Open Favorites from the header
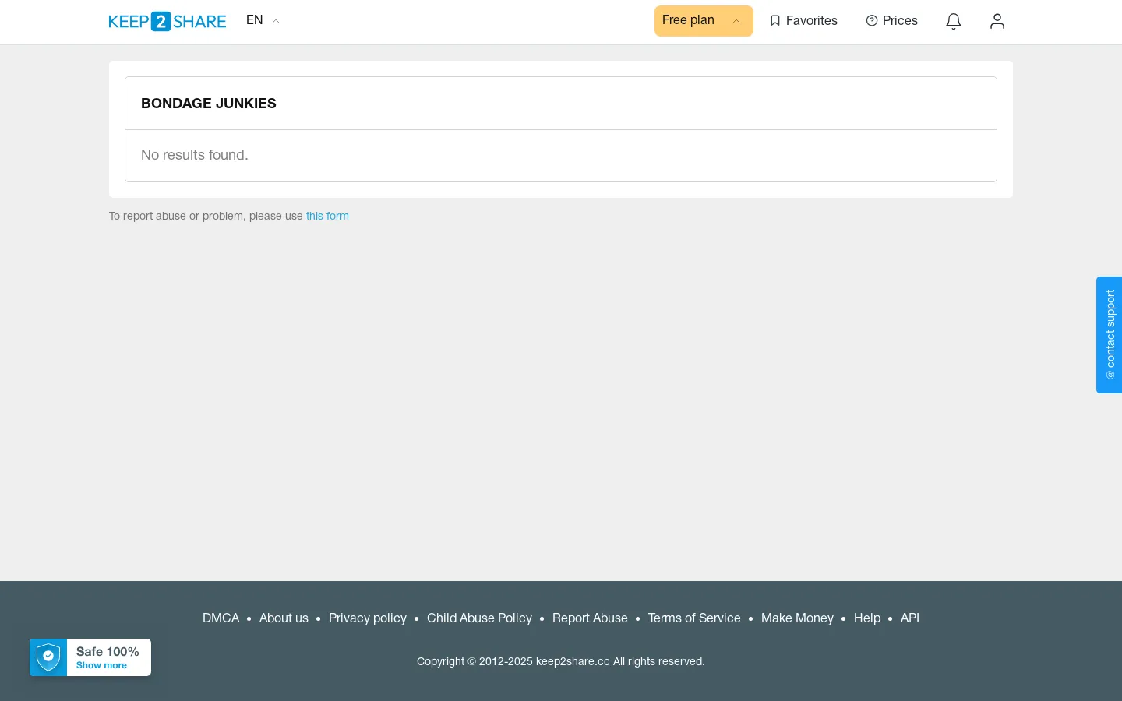1122x701 pixels. point(803,21)
